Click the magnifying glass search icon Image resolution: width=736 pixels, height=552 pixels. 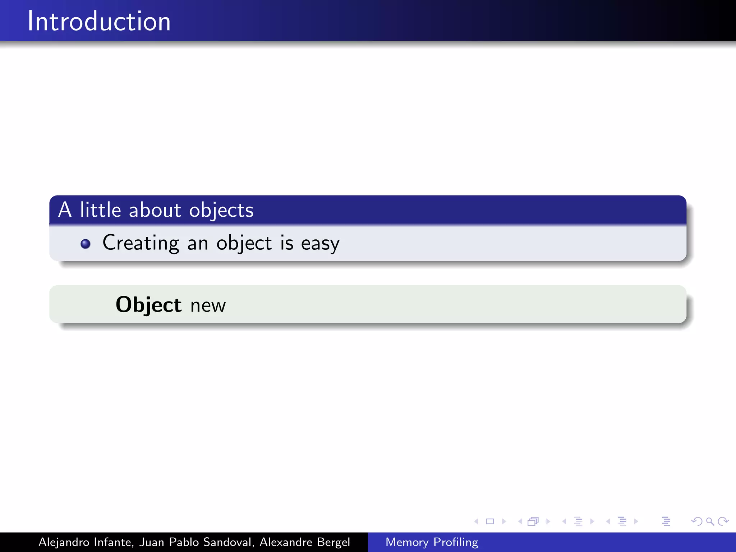click(710, 521)
